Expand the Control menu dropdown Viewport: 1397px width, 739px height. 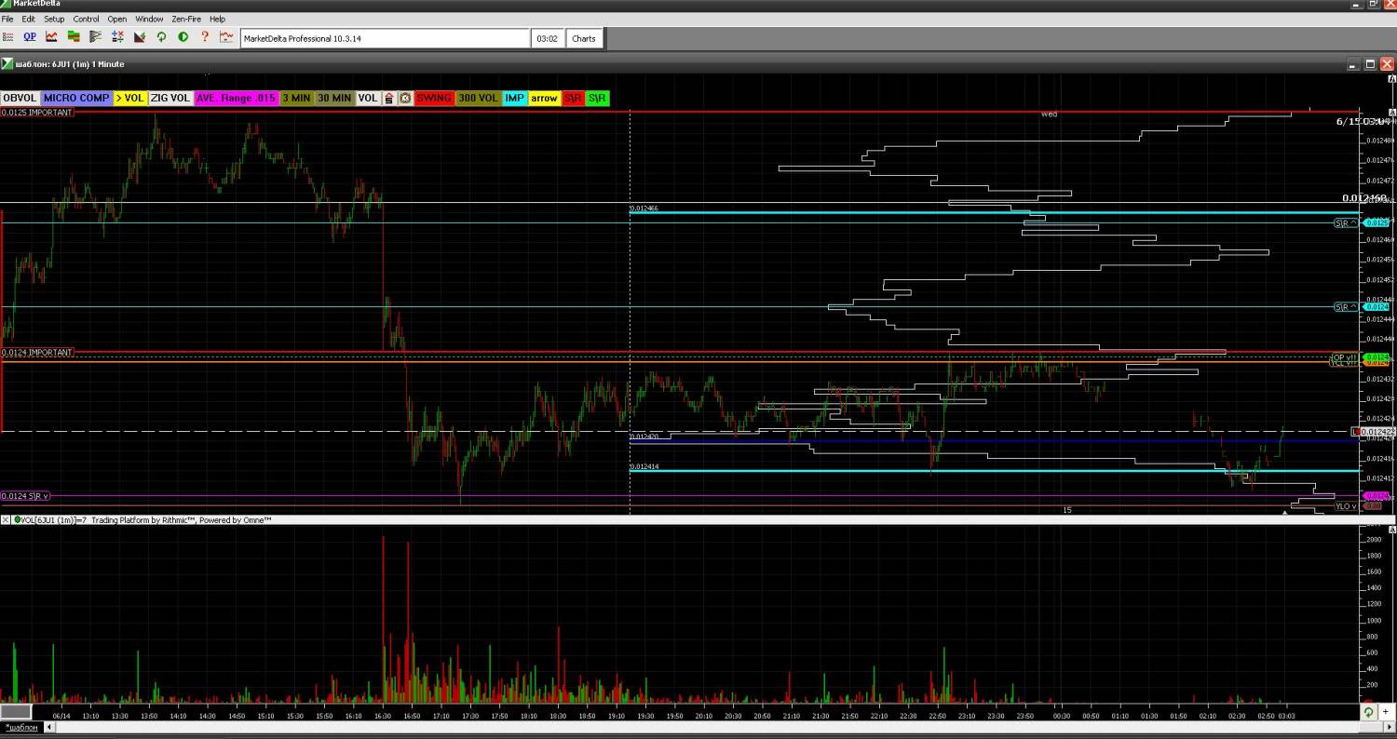tap(86, 19)
